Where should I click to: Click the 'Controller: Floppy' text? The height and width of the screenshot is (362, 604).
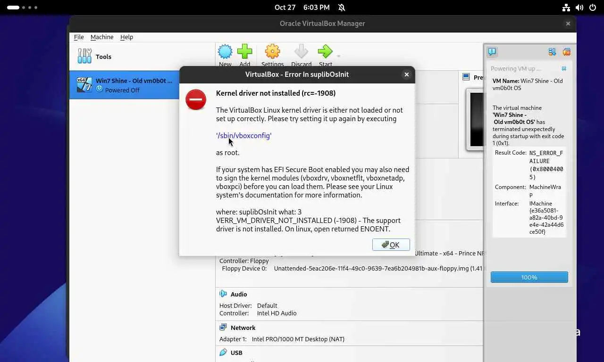(x=244, y=261)
